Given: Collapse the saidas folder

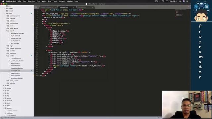Looking at the screenshot, I should (6, 56).
